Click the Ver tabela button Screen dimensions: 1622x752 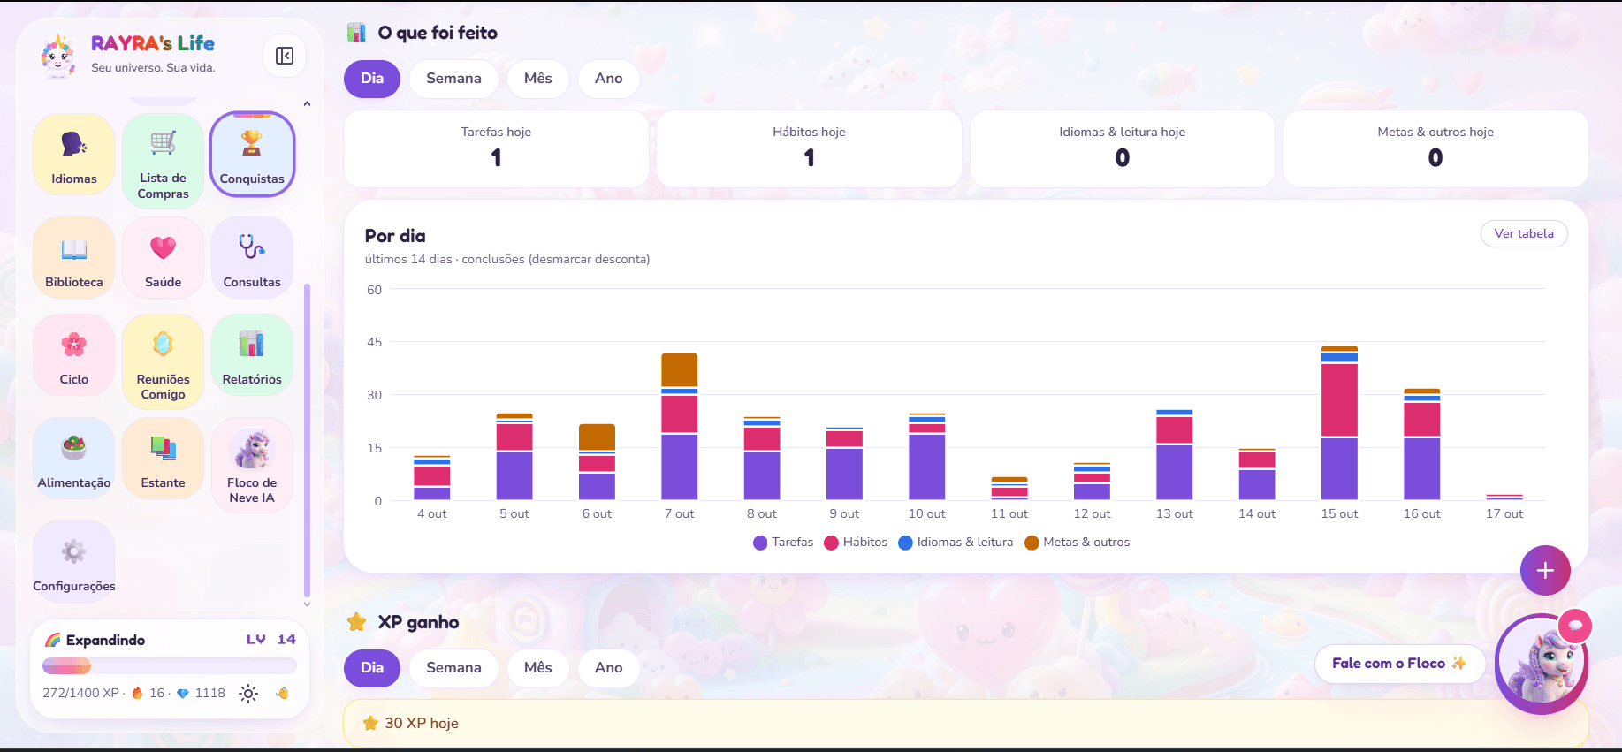click(1524, 234)
